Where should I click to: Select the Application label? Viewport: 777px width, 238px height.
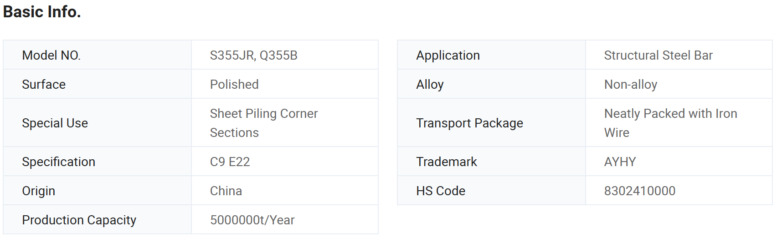click(x=448, y=56)
